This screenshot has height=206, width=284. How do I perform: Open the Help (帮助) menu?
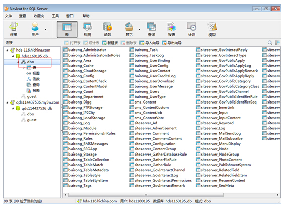point(86,16)
